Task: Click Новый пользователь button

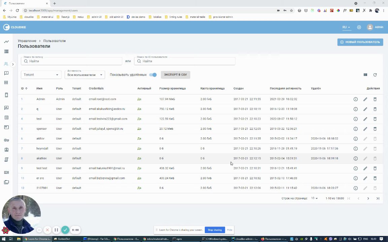Action: click(x=360, y=42)
